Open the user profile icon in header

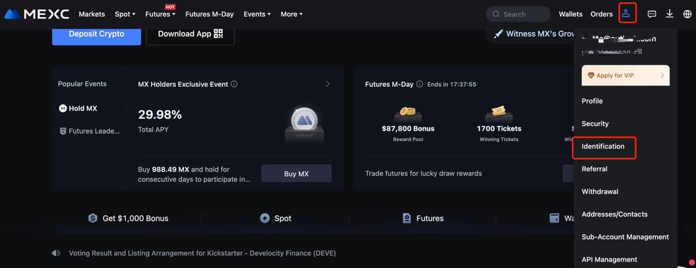626,14
